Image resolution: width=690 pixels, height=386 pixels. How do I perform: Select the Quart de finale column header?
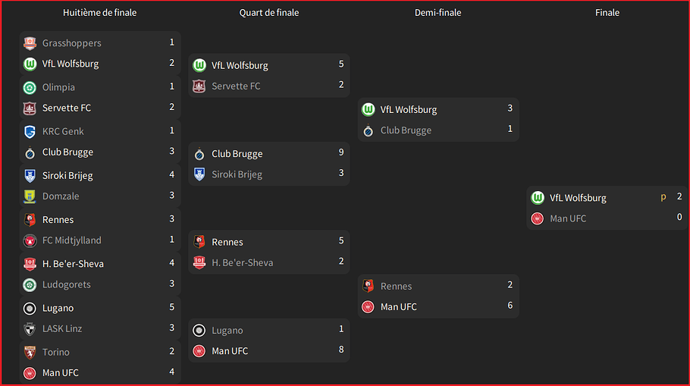[269, 13]
